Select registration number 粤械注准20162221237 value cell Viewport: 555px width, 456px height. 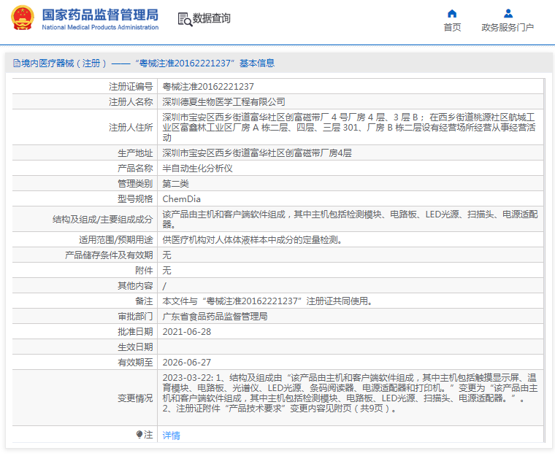pos(208,87)
